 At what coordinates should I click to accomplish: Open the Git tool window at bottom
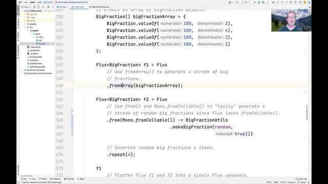tap(24, 179)
